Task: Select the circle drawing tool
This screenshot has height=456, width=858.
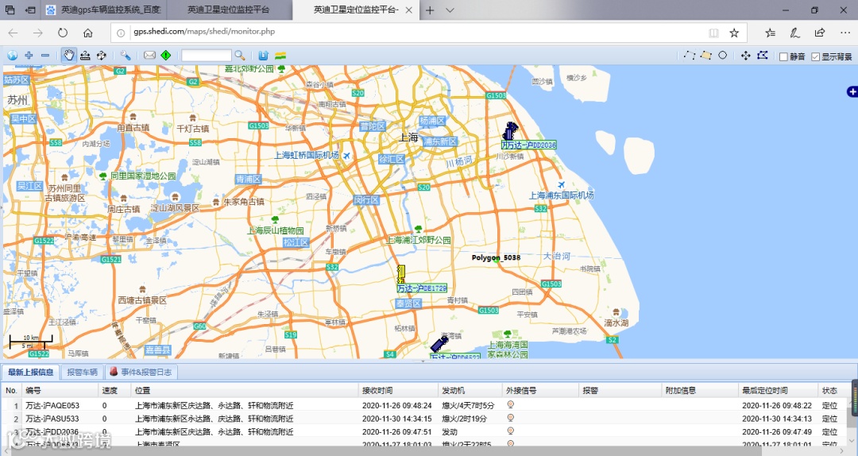Action: 722,56
